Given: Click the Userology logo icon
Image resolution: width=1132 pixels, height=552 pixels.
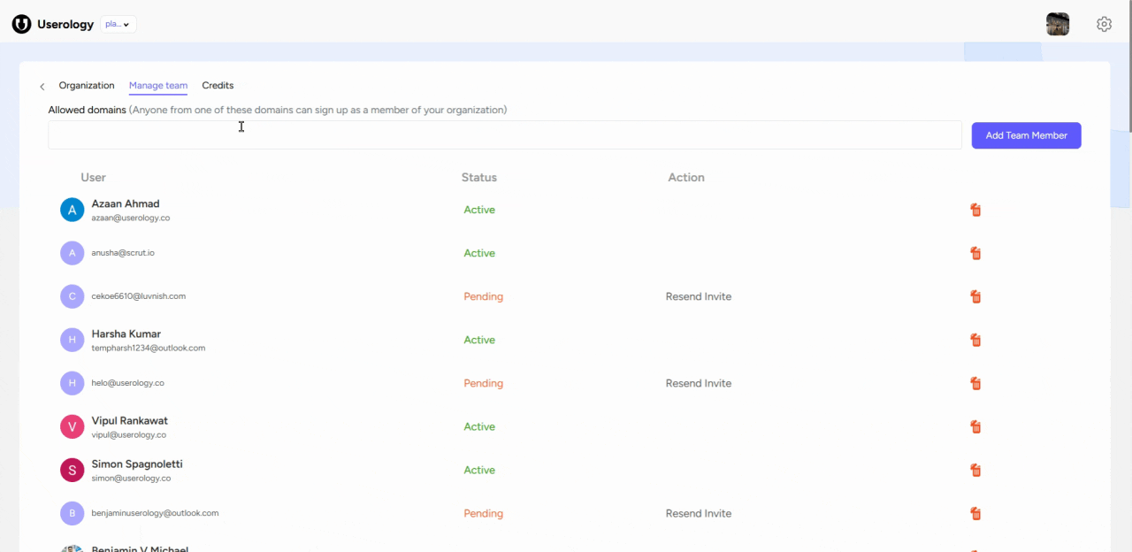Looking at the screenshot, I should [21, 24].
